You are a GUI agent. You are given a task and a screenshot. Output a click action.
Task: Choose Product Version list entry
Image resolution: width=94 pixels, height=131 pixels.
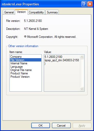click(26, 77)
